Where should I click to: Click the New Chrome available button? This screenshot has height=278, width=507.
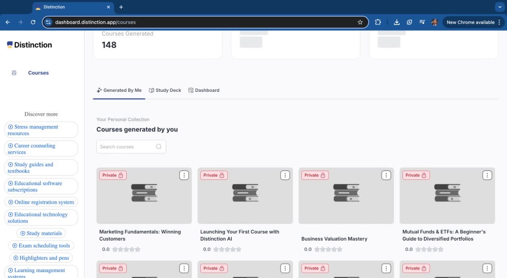tap(471, 22)
